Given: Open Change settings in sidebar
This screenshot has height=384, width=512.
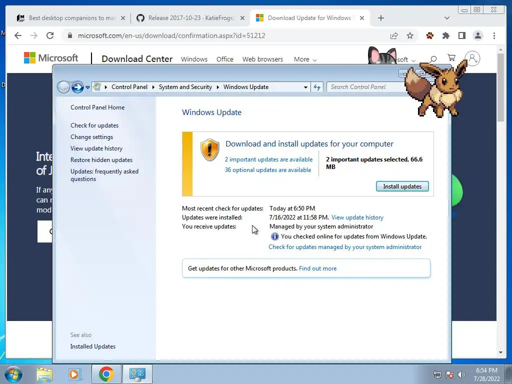Looking at the screenshot, I should tap(92, 137).
